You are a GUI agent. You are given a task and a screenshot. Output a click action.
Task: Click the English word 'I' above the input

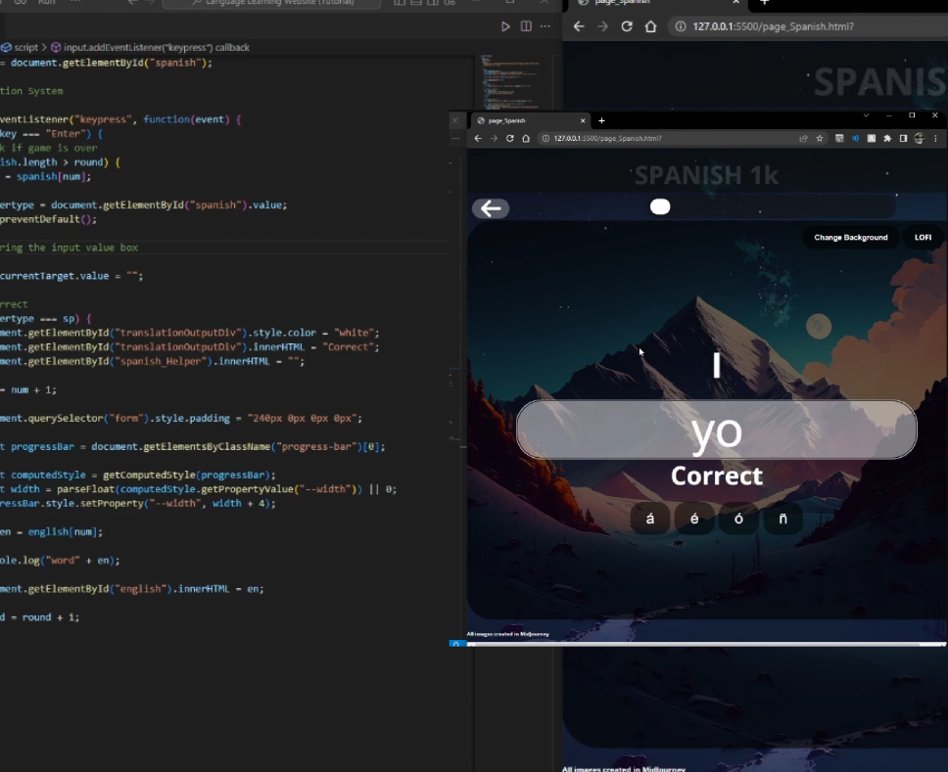(x=717, y=365)
